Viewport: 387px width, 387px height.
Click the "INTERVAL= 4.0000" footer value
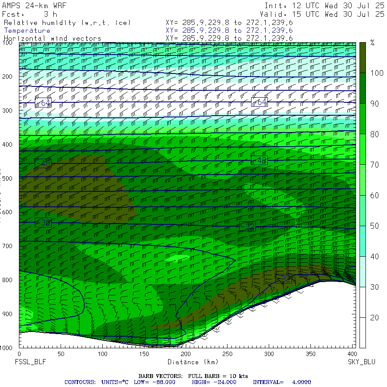[x=282, y=382]
